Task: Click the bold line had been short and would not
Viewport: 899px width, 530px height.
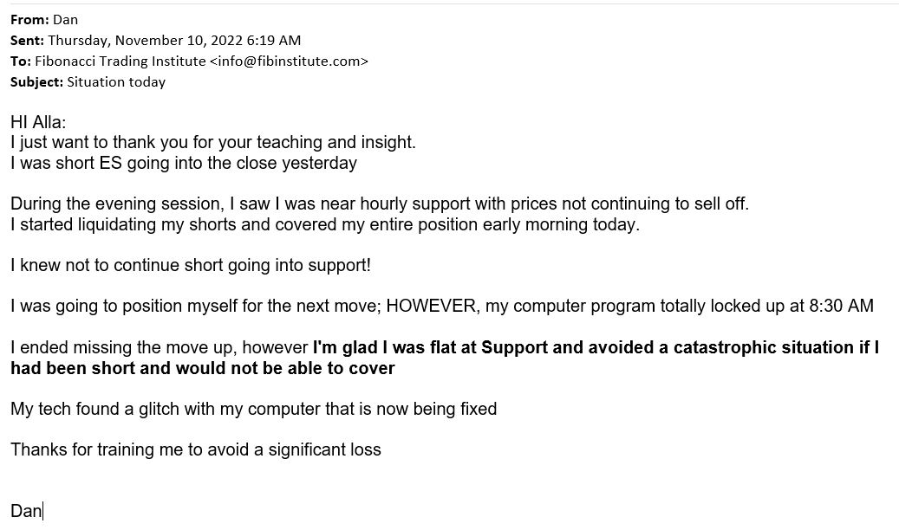Action: tap(202, 368)
